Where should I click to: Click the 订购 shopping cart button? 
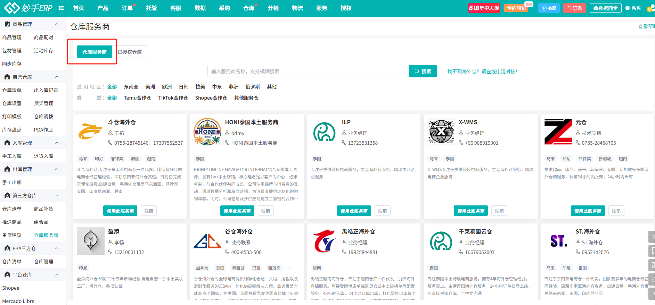click(x=575, y=8)
